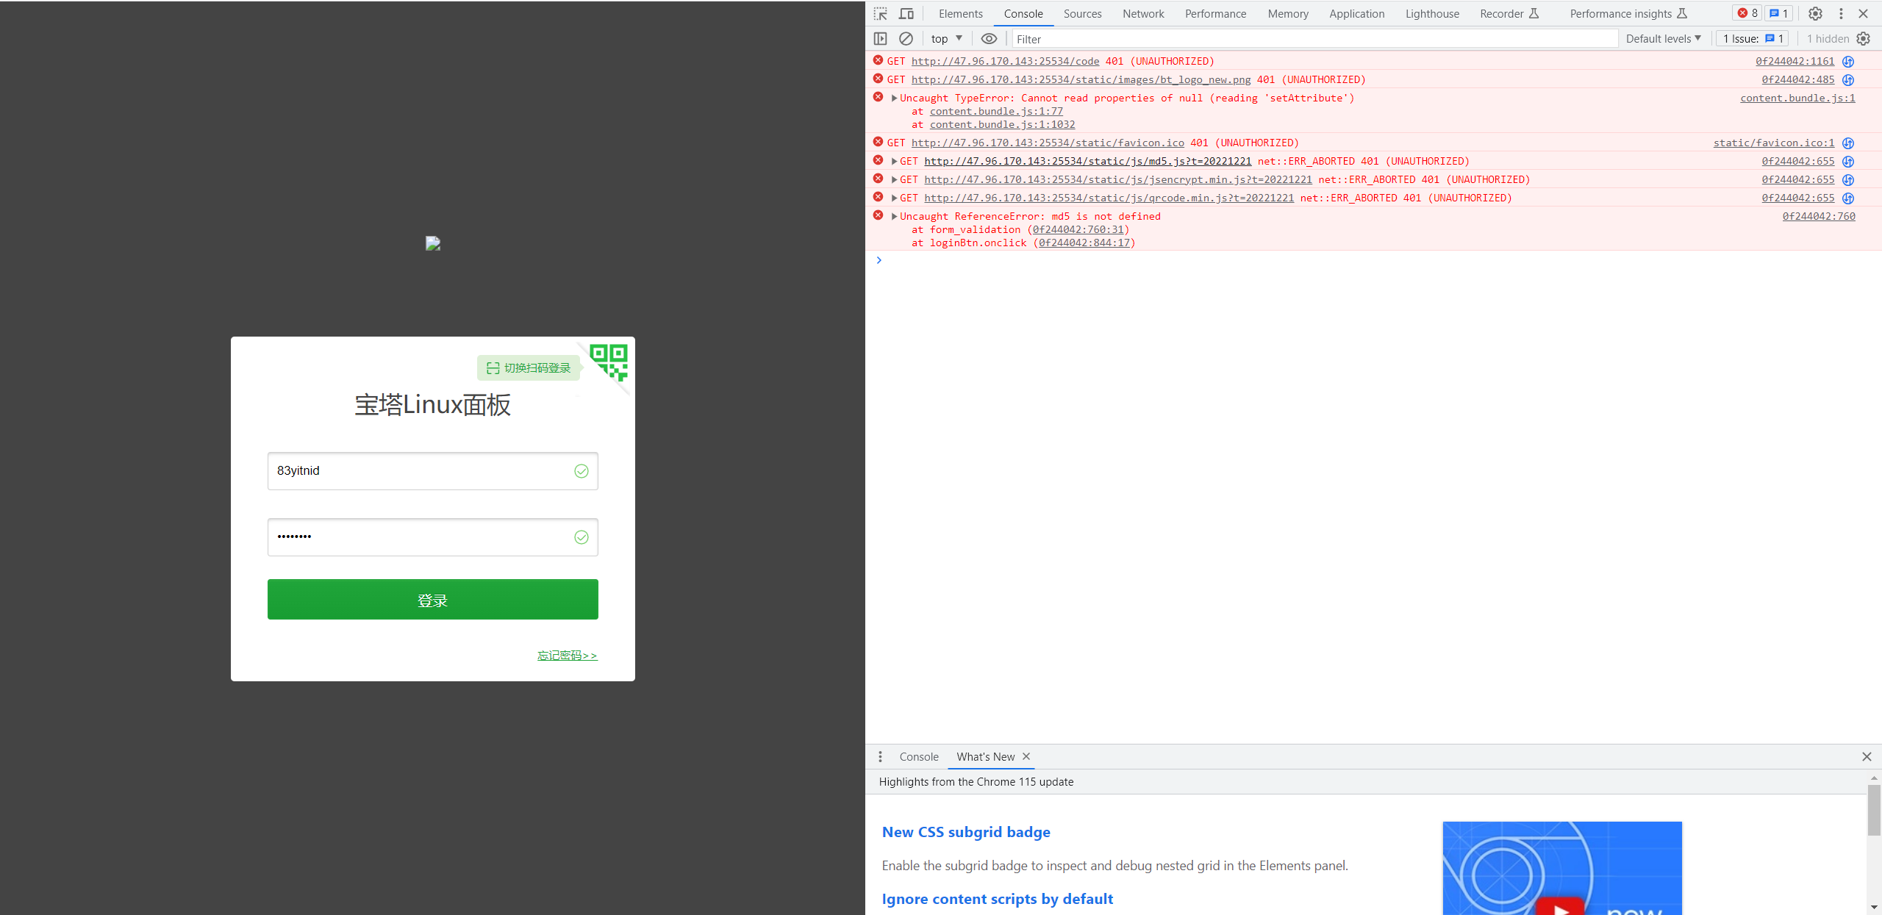The height and width of the screenshot is (915, 1882).
Task: Open the Recorder tab
Action: (1509, 13)
